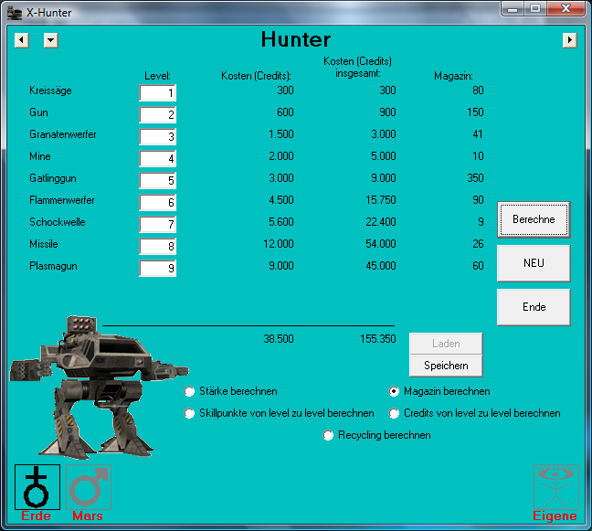Click the Hunter mech robot image
Image resolution: width=592 pixels, height=531 pixels.
coord(99,388)
